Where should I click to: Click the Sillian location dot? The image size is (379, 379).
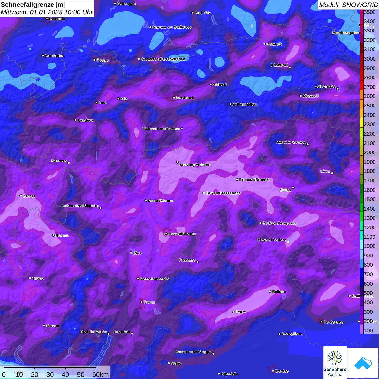coord(293,187)
